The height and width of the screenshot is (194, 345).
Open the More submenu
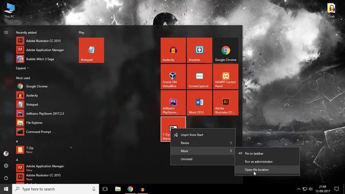[x=203, y=151]
